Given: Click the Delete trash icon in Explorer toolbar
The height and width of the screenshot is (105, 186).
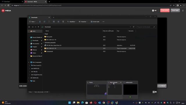Looking at the screenshot, I should [x=63, y=22].
